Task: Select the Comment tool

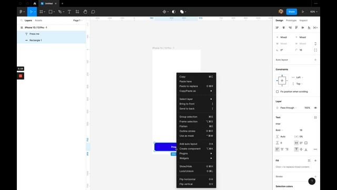Action: point(93,12)
